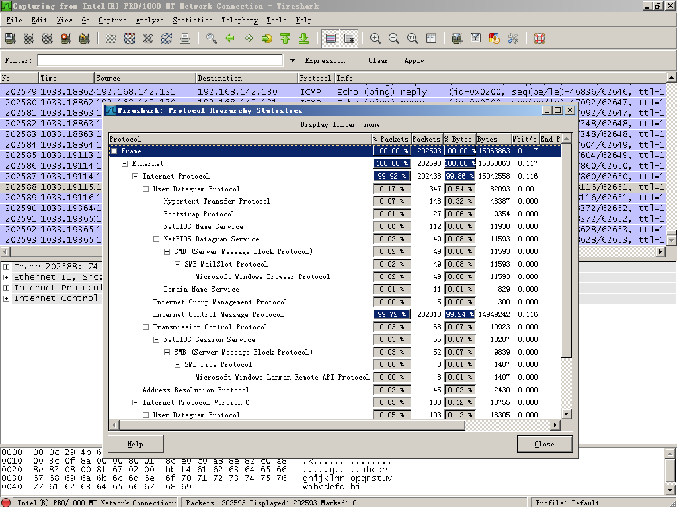The width and height of the screenshot is (677, 508).
Task: Select the Internet Control Message Protocol row
Action: 335,314
